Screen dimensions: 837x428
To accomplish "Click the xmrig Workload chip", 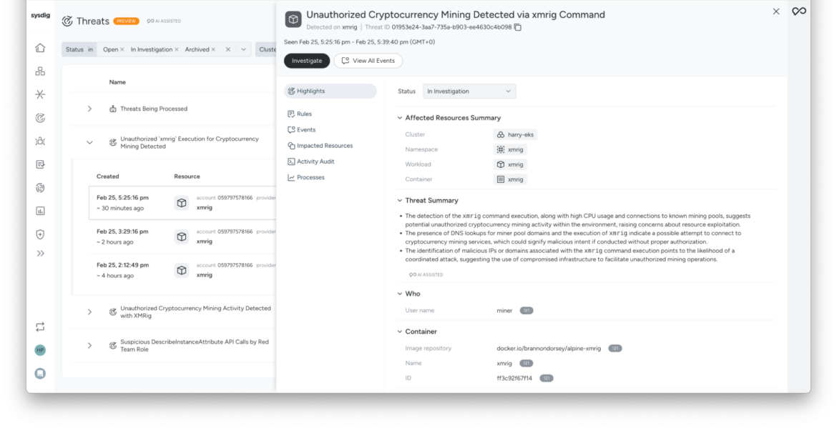I will click(x=510, y=164).
